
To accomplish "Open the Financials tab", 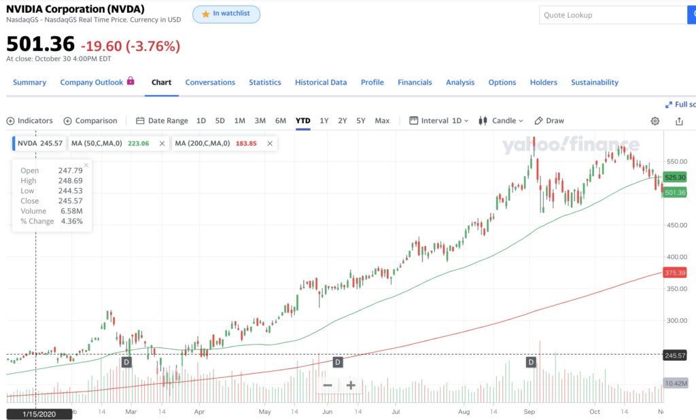I will (x=415, y=82).
